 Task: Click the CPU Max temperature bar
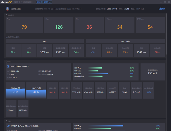tap(98, 74)
